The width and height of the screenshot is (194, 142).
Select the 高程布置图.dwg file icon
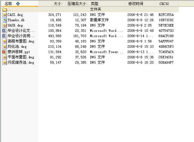(5, 41)
